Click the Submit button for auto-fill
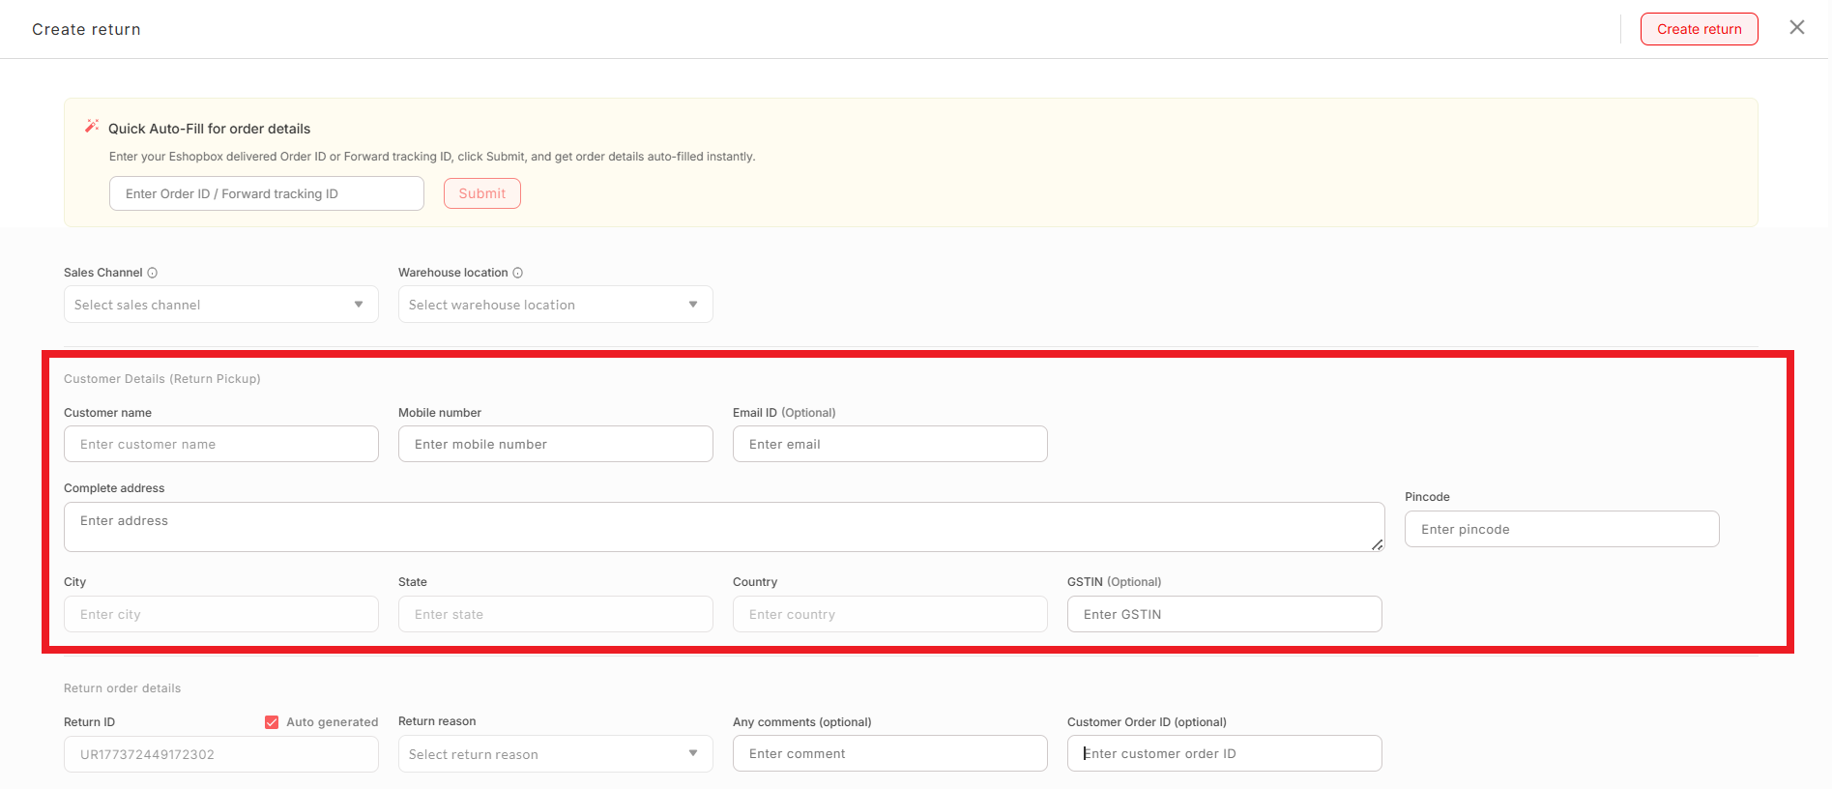This screenshot has height=789, width=1832. (x=481, y=193)
